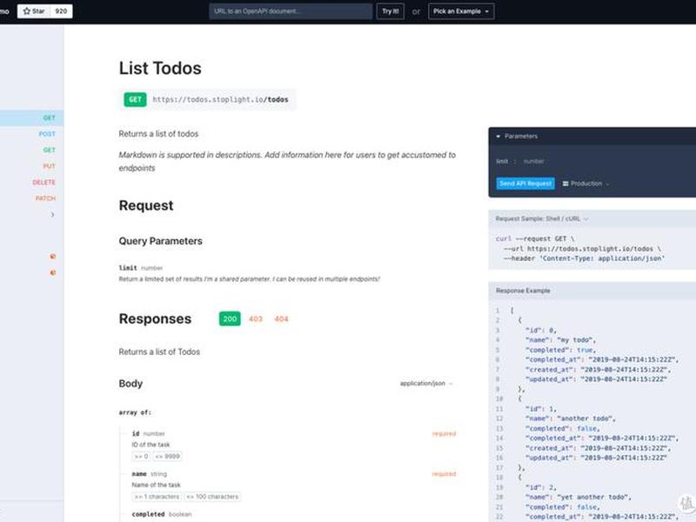Click the <= 9999 constraint badge
This screenshot has width=696, height=522.
point(167,456)
